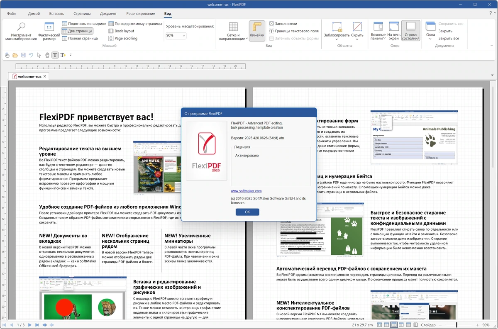The width and height of the screenshot is (498, 329).
Task: Set view to actual size 1:1 (Фактический размер)
Action: 49,32
